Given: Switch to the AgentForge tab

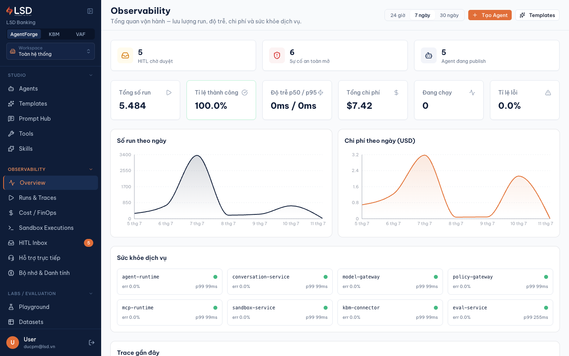Looking at the screenshot, I should click(24, 34).
